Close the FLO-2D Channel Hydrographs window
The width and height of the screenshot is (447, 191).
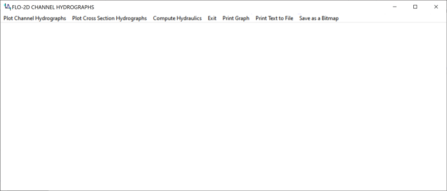point(436,7)
